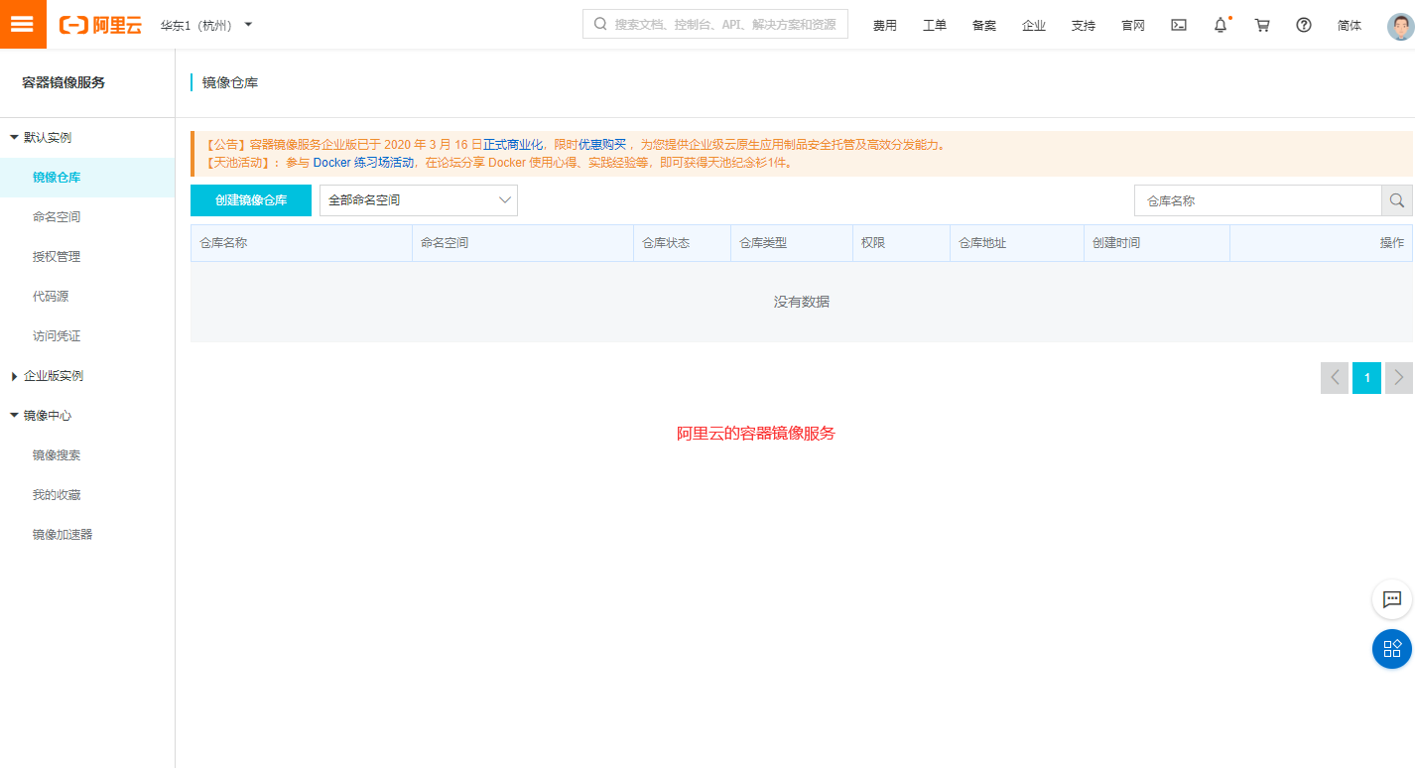Select 镜像仓库 in sidebar
Image resolution: width=1415 pixels, height=768 pixels.
tap(87, 178)
